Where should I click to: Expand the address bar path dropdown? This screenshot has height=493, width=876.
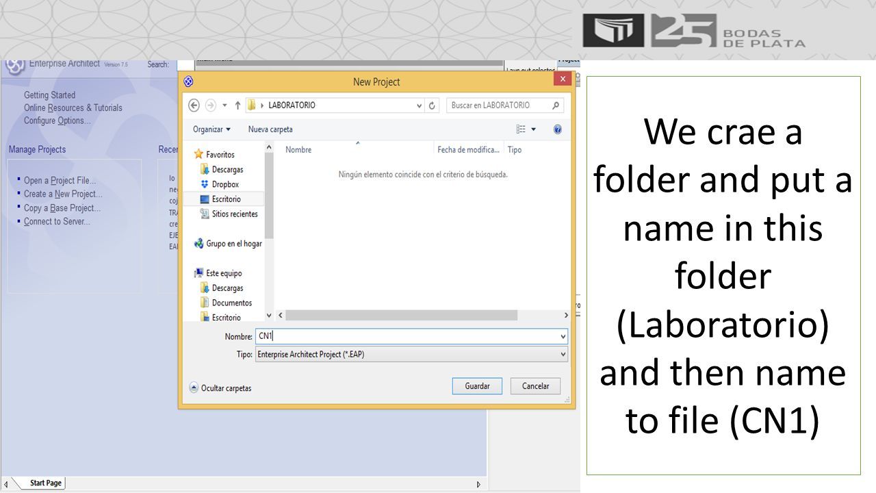(x=420, y=105)
